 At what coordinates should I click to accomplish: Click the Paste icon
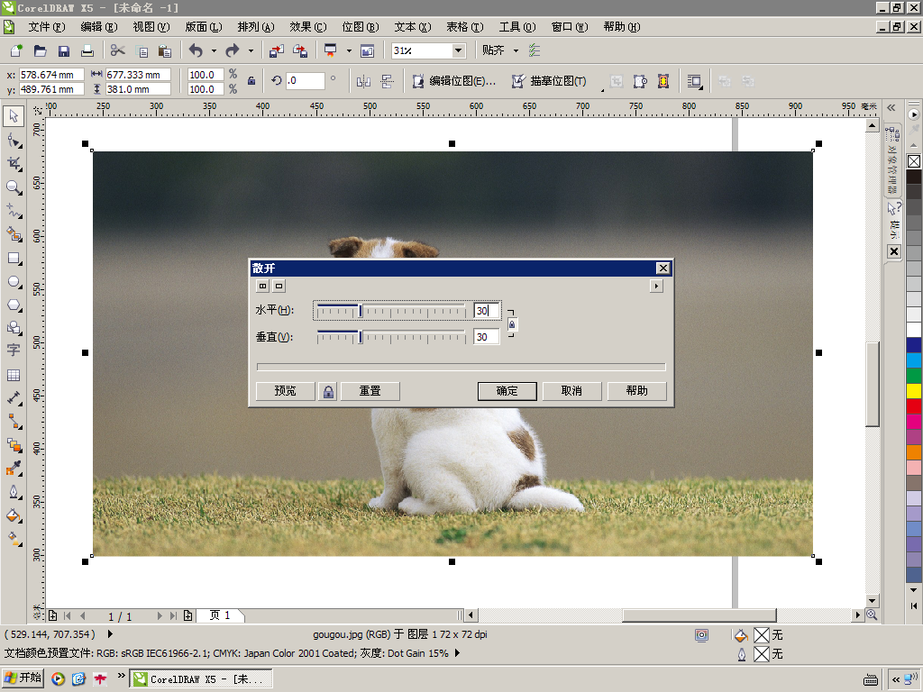tap(165, 50)
